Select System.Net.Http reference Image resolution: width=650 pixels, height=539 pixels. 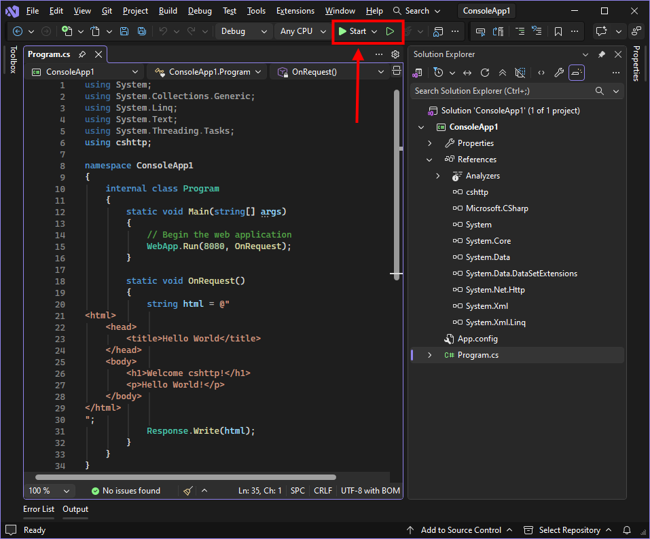pos(495,290)
